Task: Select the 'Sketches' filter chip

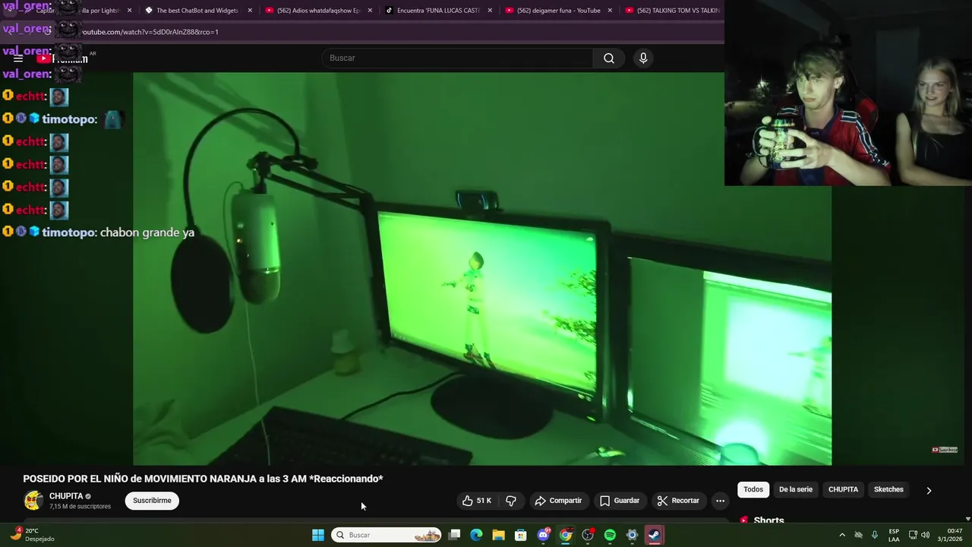Action: pyautogui.click(x=888, y=489)
